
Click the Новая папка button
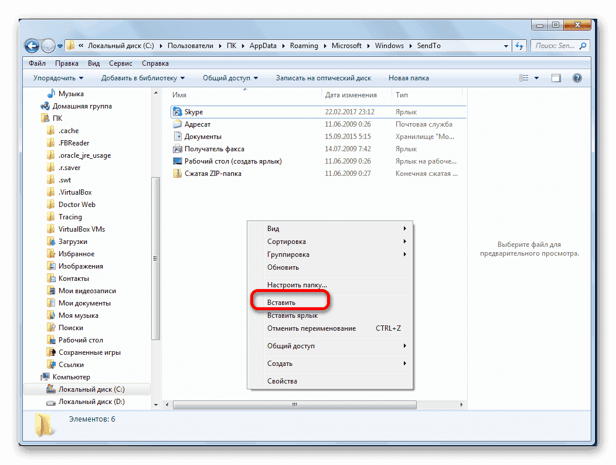click(409, 77)
